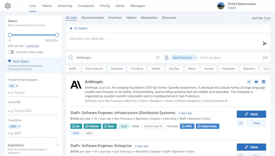Image resolution: width=275 pixels, height=156 pixels.
Task: Click the Cloud/Infra e.g. AWS field
Action: [33, 133]
